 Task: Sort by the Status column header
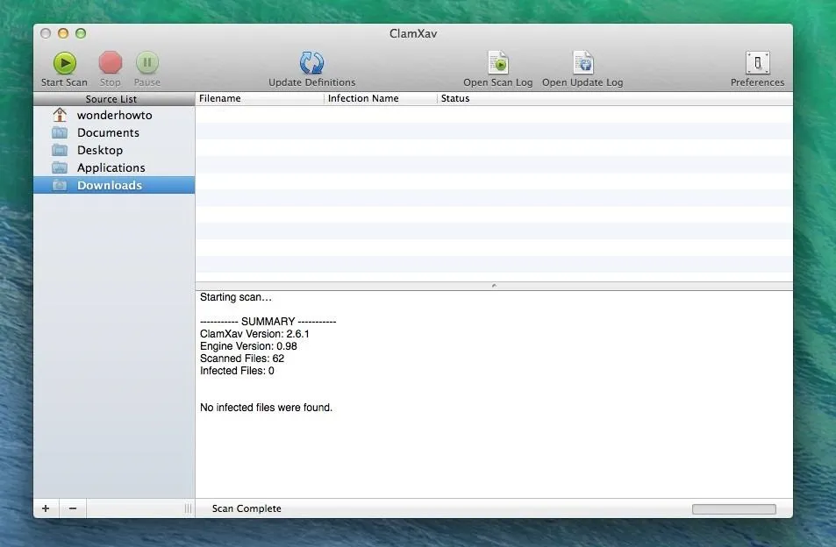(615, 98)
